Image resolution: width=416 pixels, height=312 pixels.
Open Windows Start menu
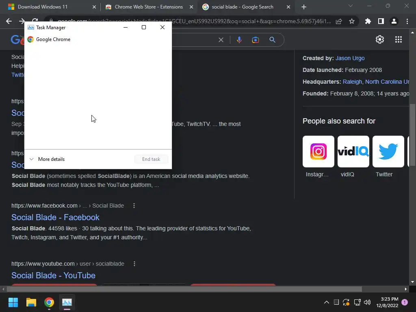(13, 302)
